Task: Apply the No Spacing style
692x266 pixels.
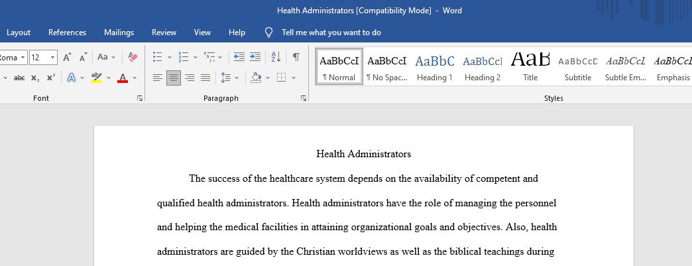Action: pyautogui.click(x=386, y=66)
